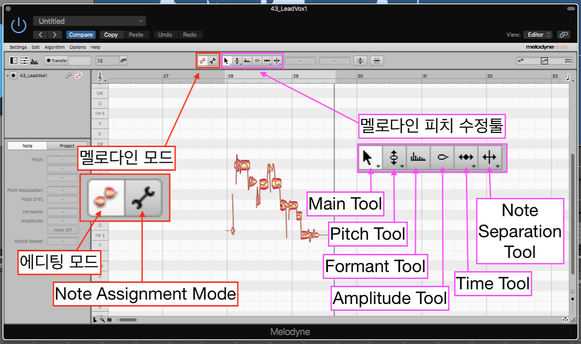Select the Note Separation Tool in toolbar
Screen dimensions: 581x344
click(277, 60)
